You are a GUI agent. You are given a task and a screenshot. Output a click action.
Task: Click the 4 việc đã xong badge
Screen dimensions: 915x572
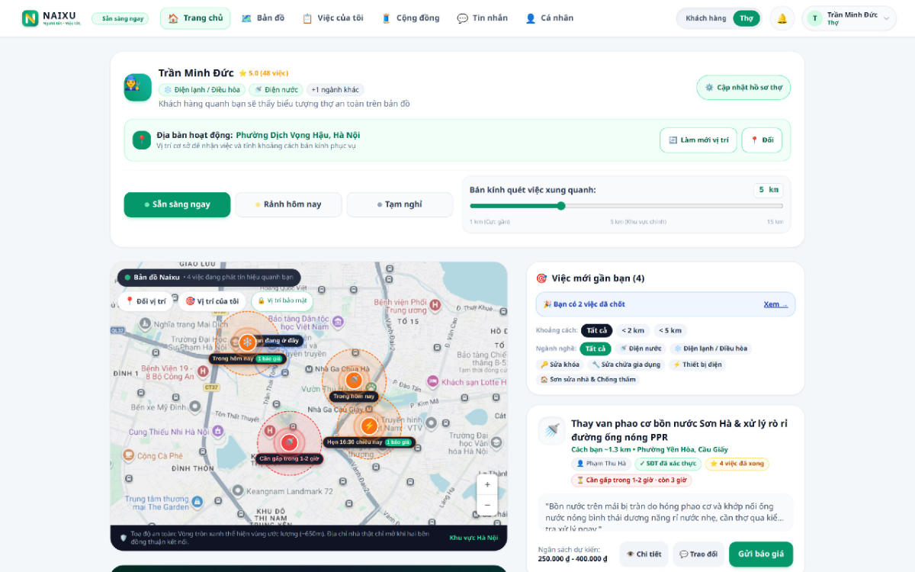click(737, 464)
